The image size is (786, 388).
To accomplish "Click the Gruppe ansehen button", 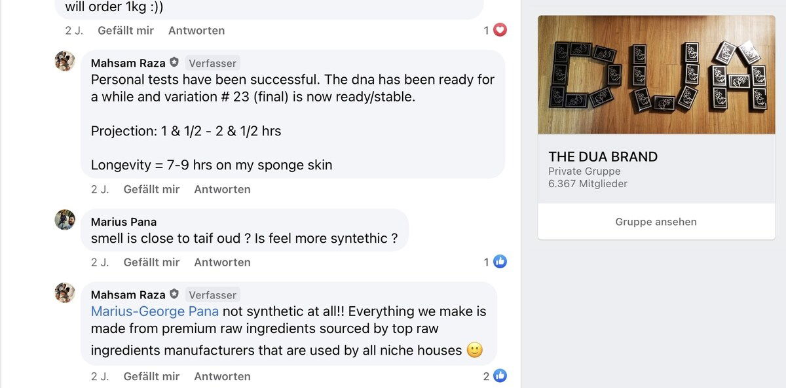I will (656, 222).
